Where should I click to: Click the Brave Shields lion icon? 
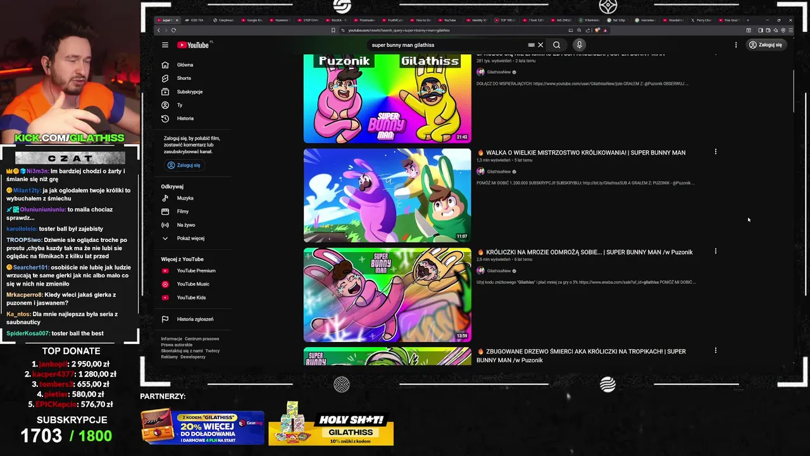point(598,30)
